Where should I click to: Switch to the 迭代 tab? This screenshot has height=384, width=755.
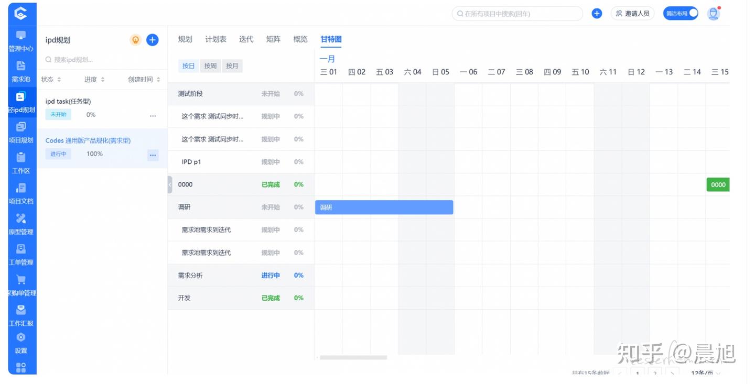(246, 39)
